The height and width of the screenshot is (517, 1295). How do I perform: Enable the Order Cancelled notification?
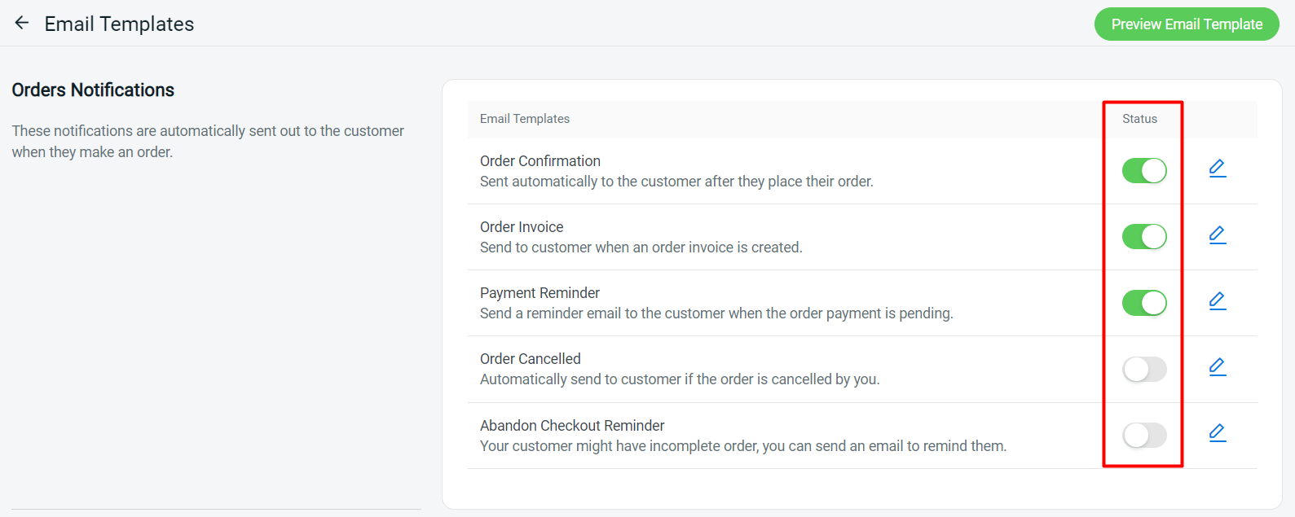[x=1143, y=369]
